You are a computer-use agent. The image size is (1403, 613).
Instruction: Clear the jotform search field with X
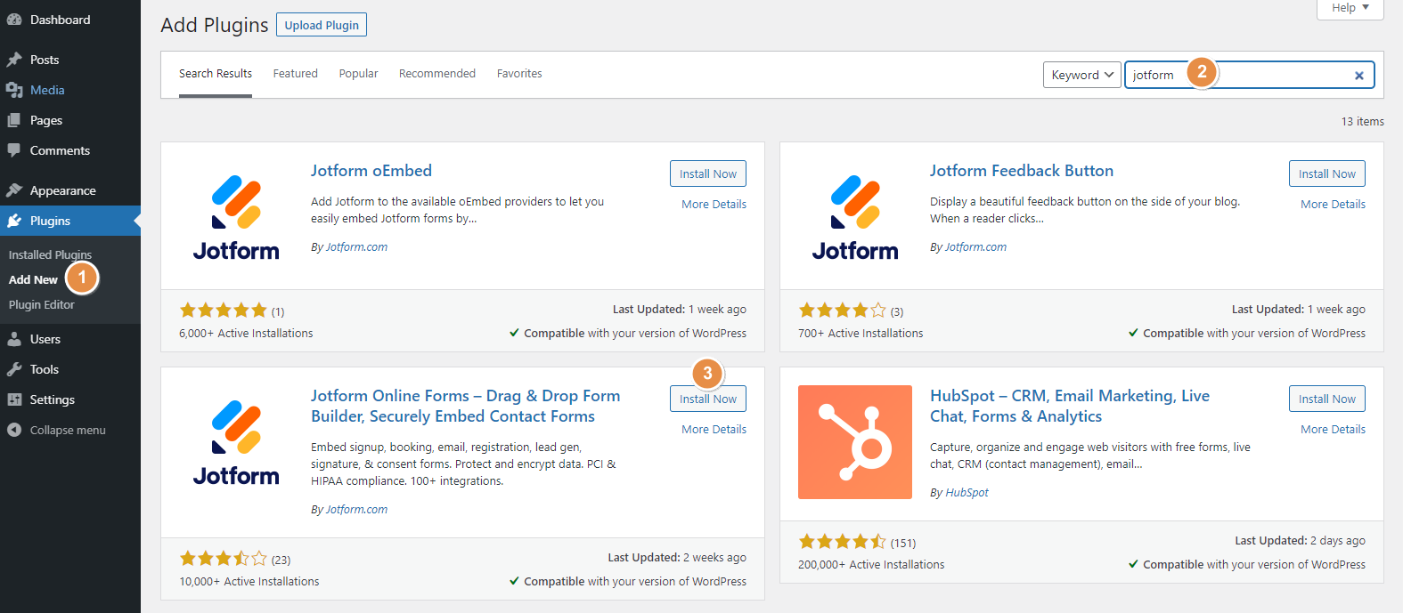[1358, 76]
